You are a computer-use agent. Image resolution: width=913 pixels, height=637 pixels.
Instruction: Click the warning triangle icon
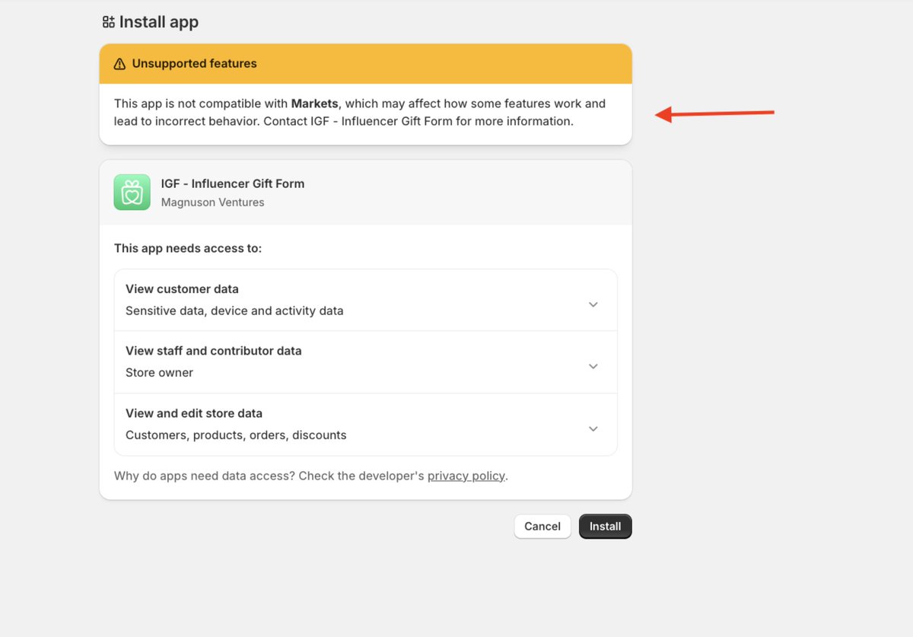(119, 64)
